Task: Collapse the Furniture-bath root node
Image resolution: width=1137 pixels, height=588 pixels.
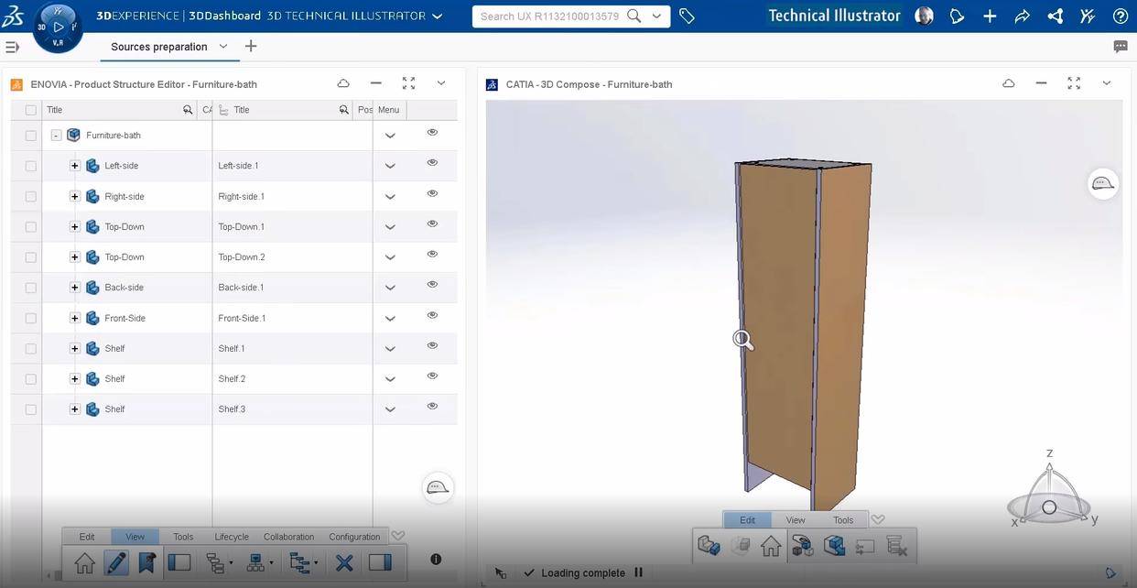Action: tap(56, 136)
